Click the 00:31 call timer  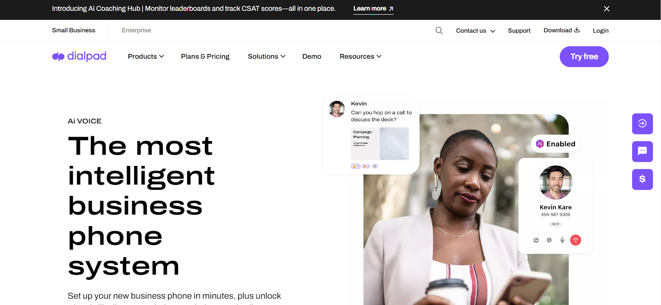click(x=556, y=224)
